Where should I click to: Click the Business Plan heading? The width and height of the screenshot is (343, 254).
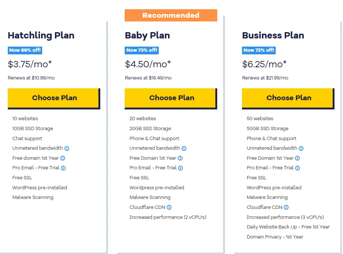273,35
